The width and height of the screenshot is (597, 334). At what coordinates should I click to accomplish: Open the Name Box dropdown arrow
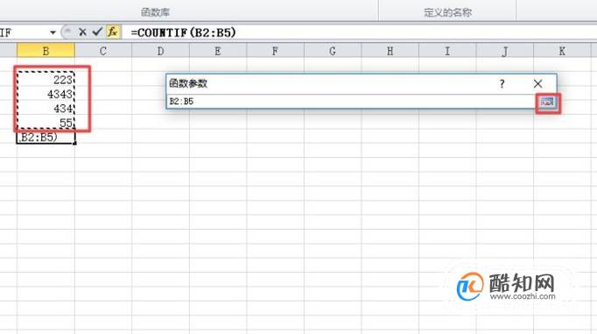point(53,32)
